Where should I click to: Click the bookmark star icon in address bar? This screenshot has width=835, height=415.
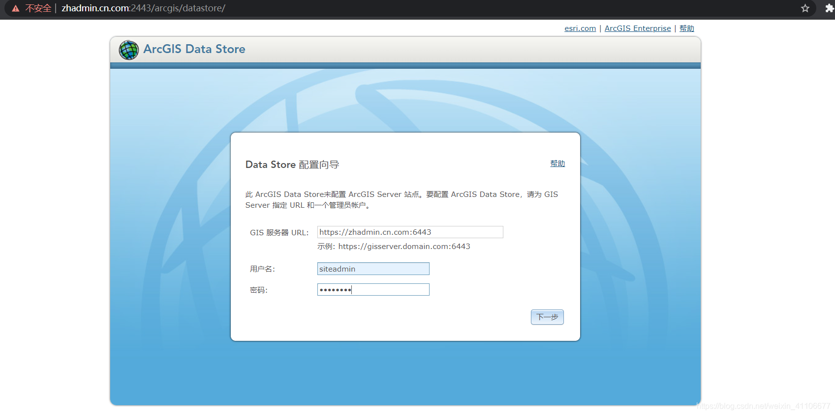(x=805, y=8)
